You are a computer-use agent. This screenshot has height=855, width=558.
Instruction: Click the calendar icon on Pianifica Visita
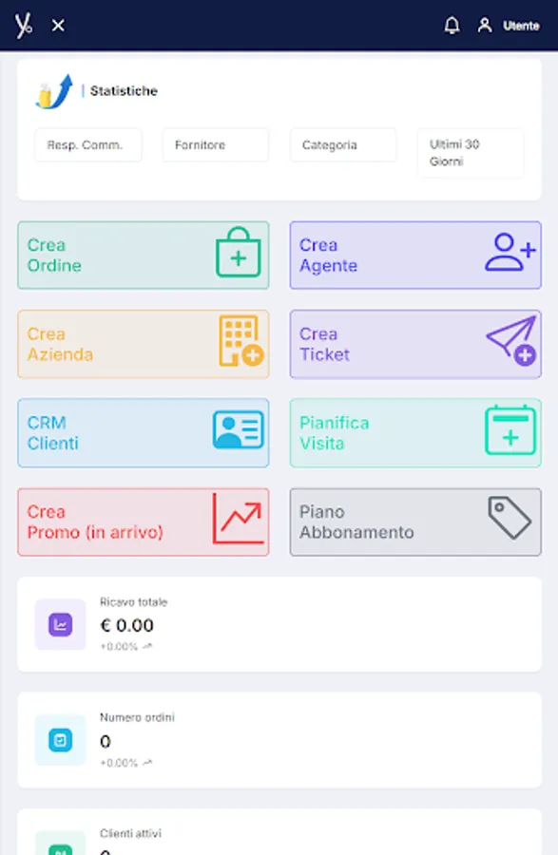click(x=510, y=431)
